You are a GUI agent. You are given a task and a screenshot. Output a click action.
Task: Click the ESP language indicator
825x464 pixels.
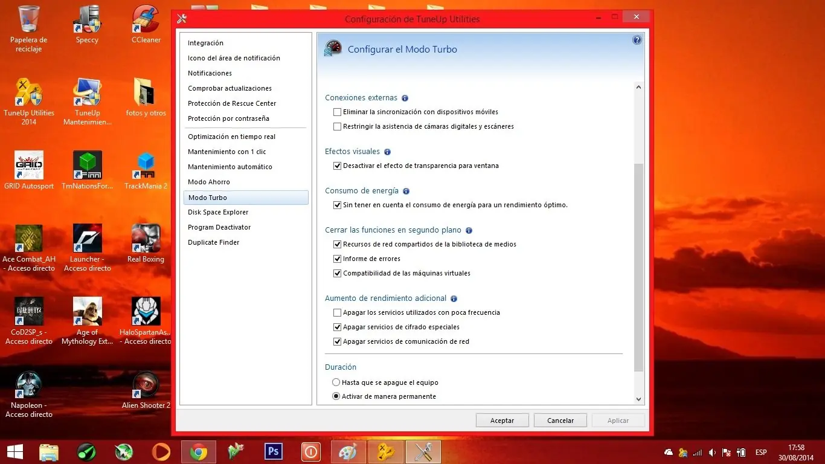coord(761,453)
